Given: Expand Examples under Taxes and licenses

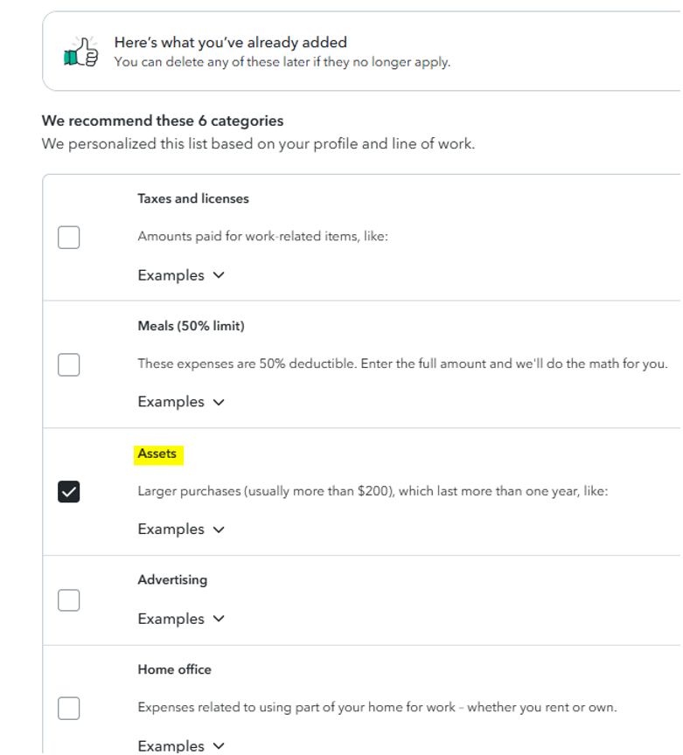Looking at the screenshot, I should 180,275.
